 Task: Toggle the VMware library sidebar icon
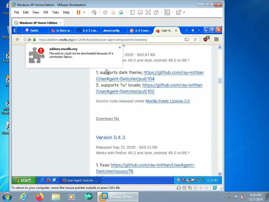[x=132, y=12]
